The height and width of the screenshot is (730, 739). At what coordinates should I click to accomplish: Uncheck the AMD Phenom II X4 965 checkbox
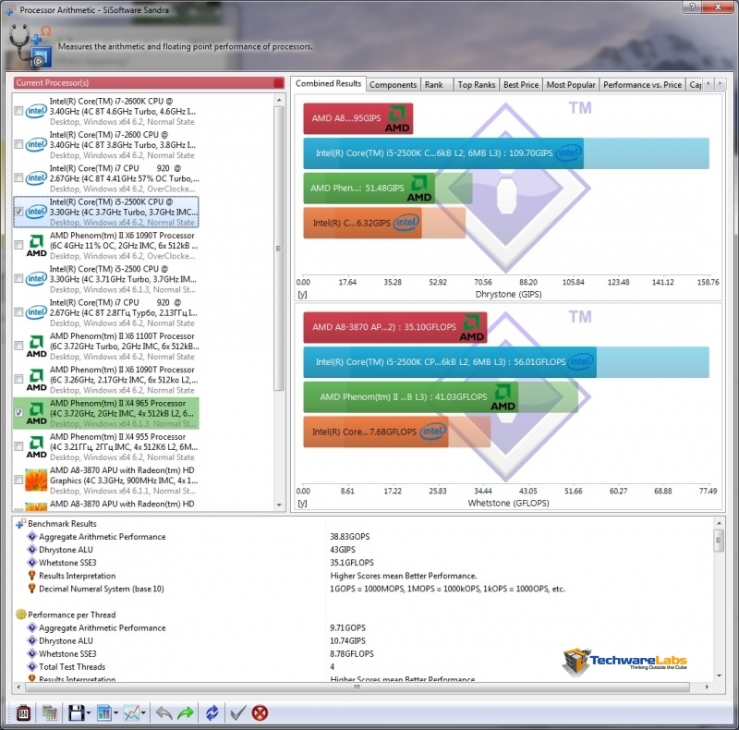coord(18,413)
